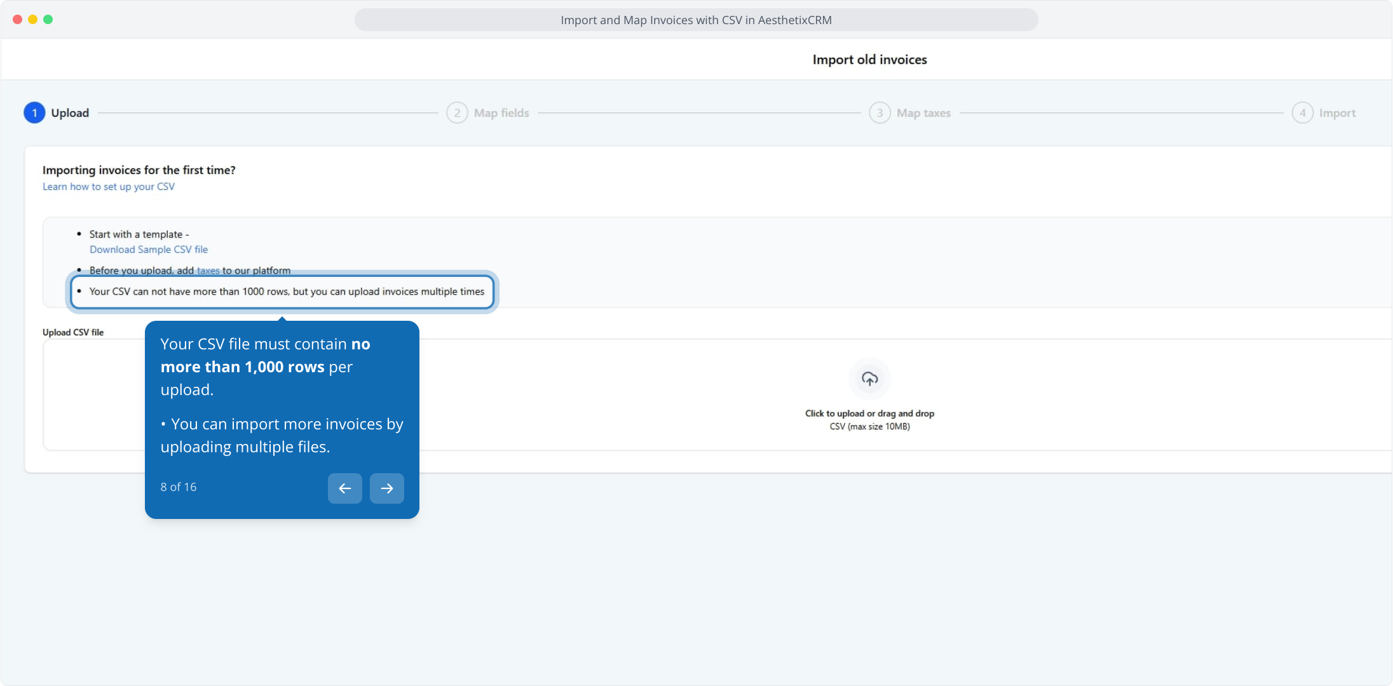
Task: Click the window title address bar
Action: (x=696, y=20)
